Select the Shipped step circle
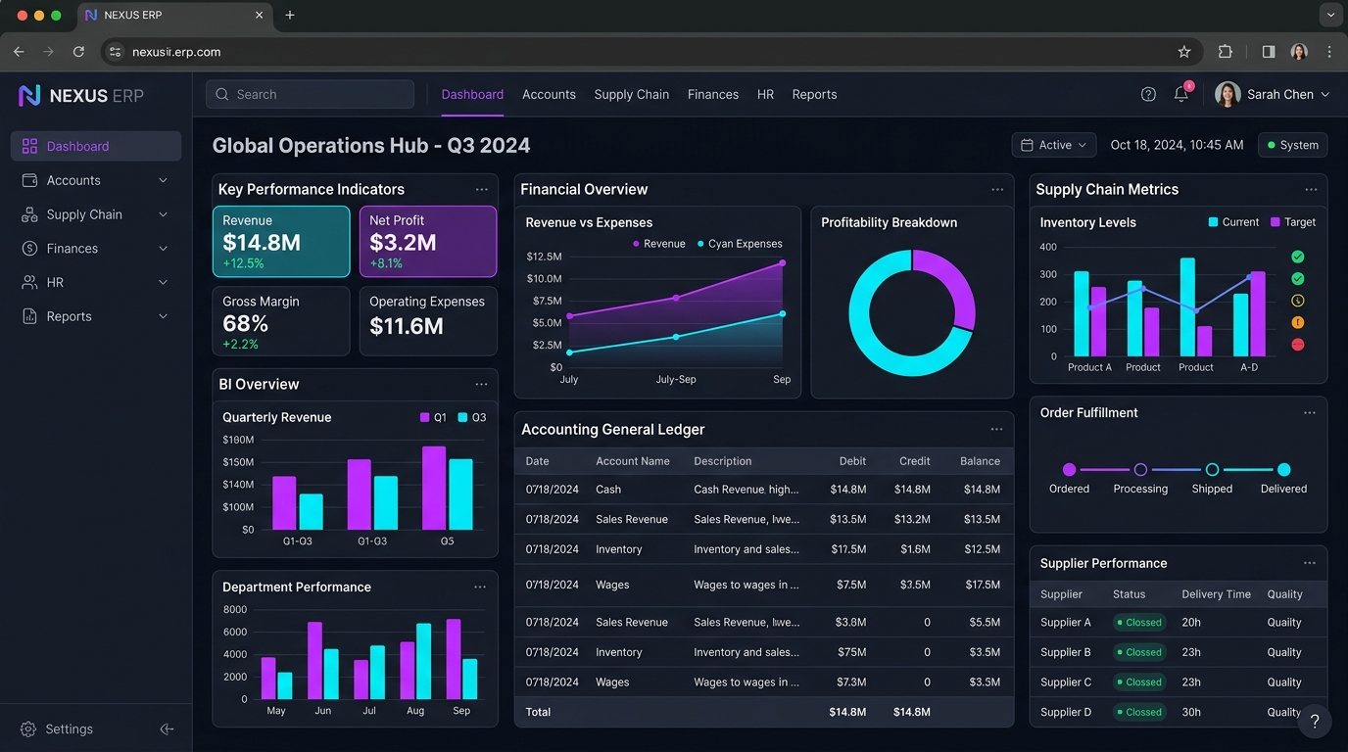 (x=1212, y=470)
